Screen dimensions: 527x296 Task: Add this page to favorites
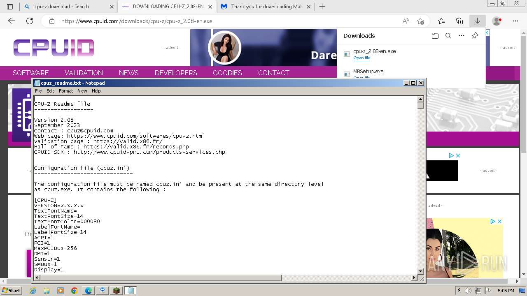[x=420, y=21]
